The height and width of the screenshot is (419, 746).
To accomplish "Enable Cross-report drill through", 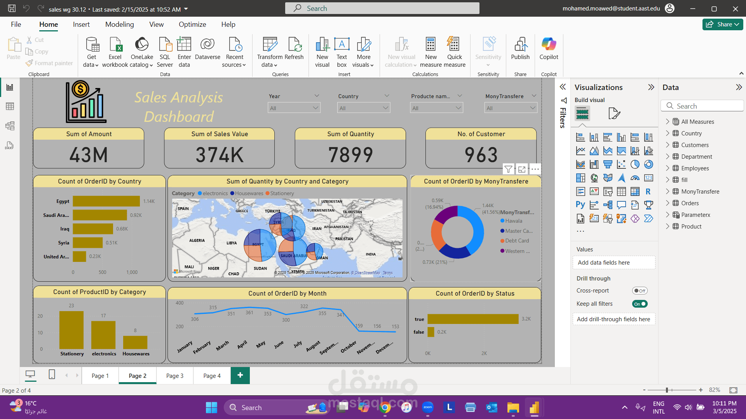I will click(x=640, y=290).
